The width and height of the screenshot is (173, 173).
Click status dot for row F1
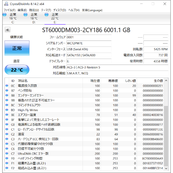7,163
